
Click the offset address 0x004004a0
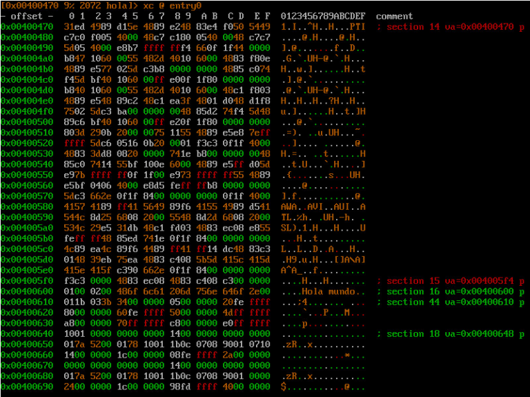point(27,59)
